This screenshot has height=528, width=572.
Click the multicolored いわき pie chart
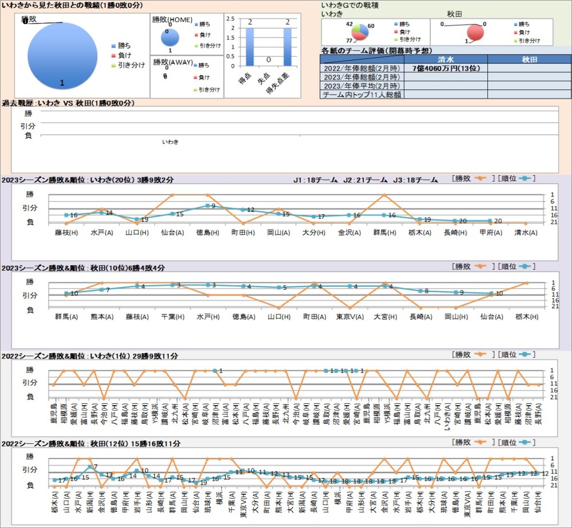click(x=359, y=33)
